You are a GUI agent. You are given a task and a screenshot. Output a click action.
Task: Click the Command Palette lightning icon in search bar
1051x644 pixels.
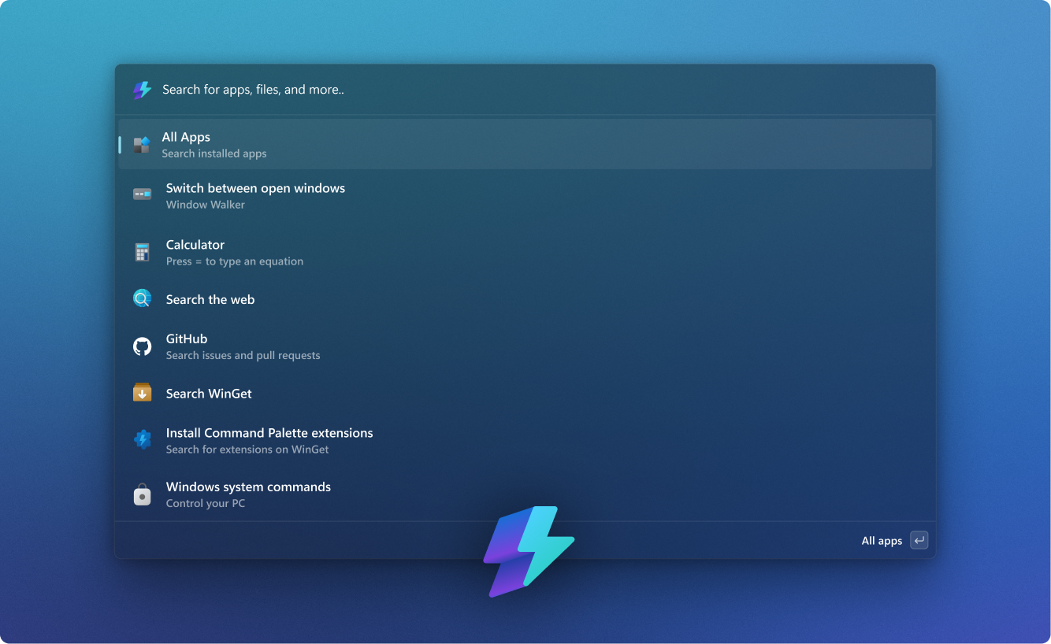(142, 90)
